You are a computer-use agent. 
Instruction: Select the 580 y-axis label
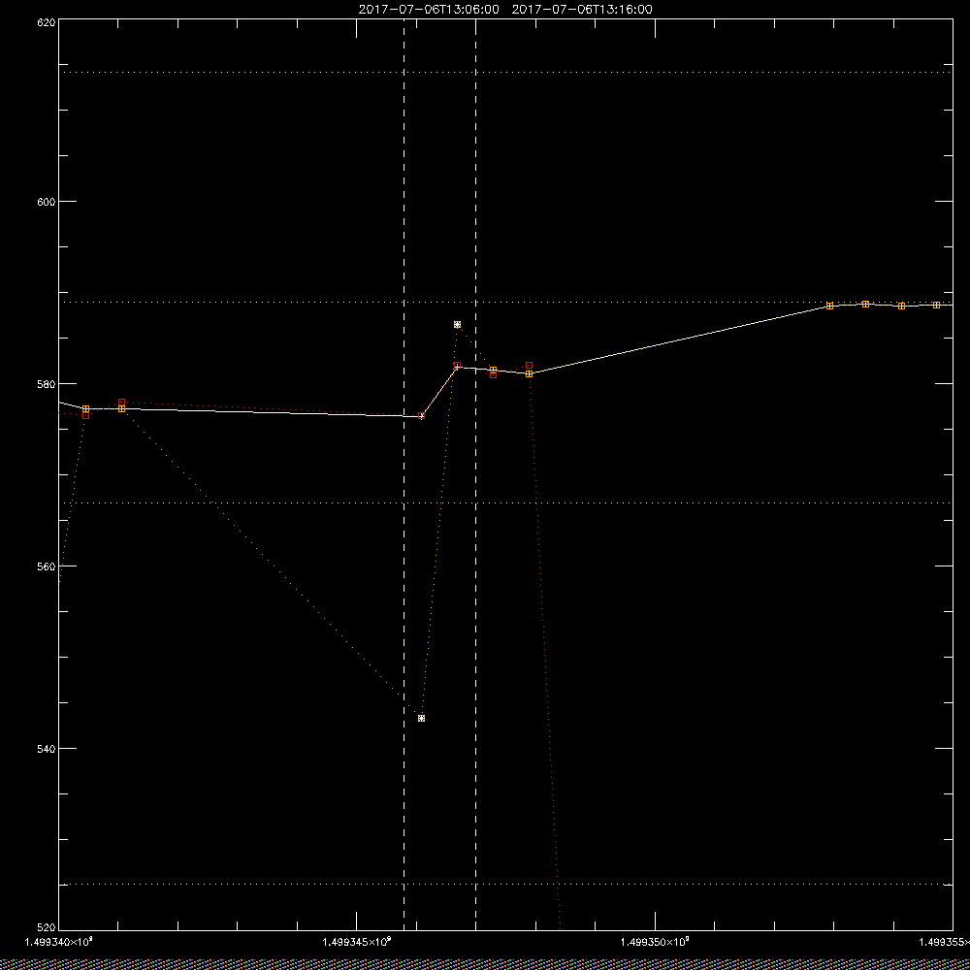tap(47, 383)
